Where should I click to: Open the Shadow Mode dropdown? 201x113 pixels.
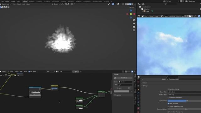coord(184,95)
